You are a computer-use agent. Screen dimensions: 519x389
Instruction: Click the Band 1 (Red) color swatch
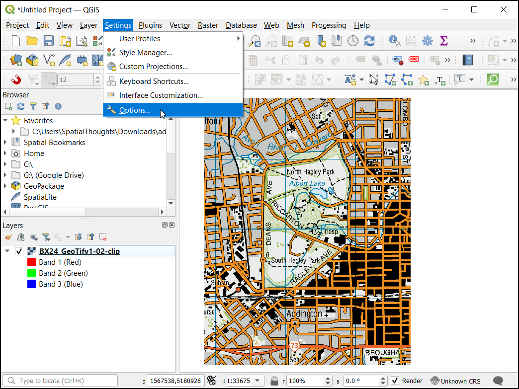(31, 262)
